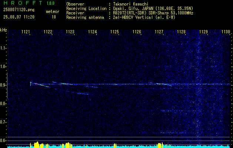Image resolution: width=233 pixels, height=148 pixels.
Task: Click the Observer name Takanori Kawachi
Action: [131, 4]
